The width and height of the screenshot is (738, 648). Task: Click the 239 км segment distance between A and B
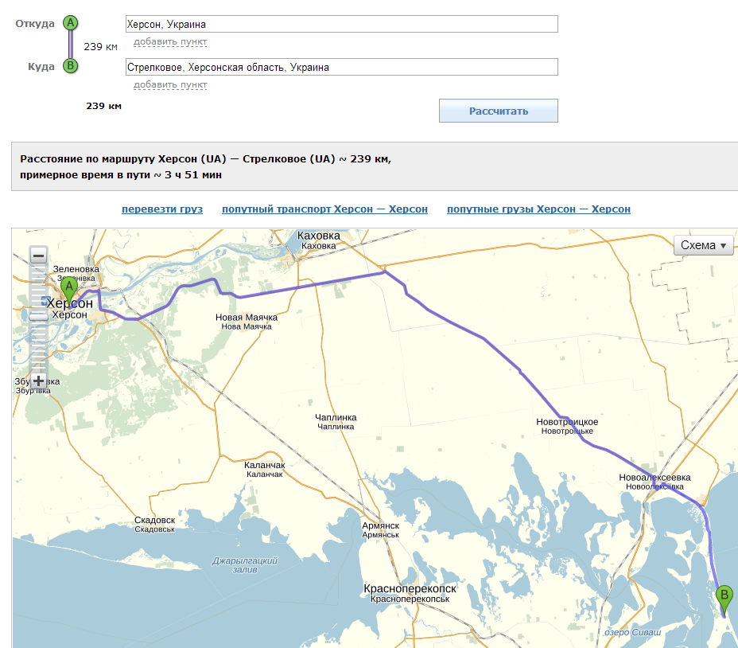100,47
